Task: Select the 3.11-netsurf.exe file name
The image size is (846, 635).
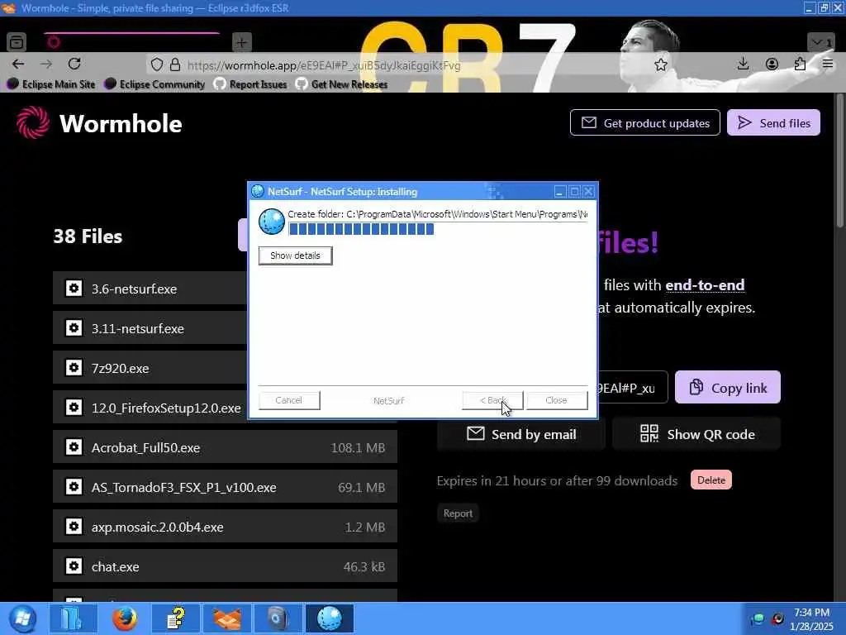Action: click(x=138, y=329)
